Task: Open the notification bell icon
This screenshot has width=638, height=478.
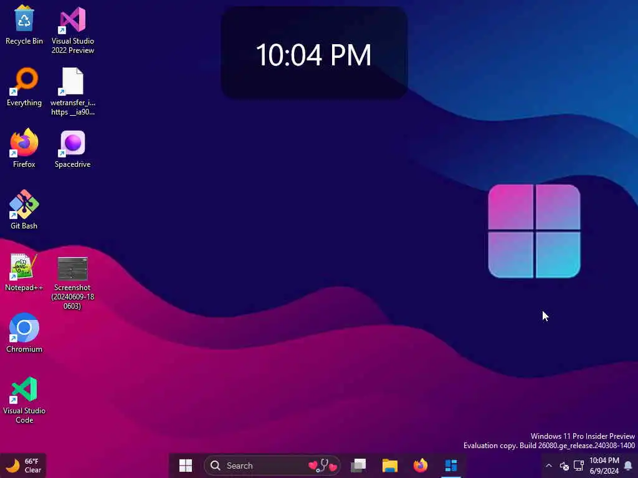Action: tap(628, 466)
